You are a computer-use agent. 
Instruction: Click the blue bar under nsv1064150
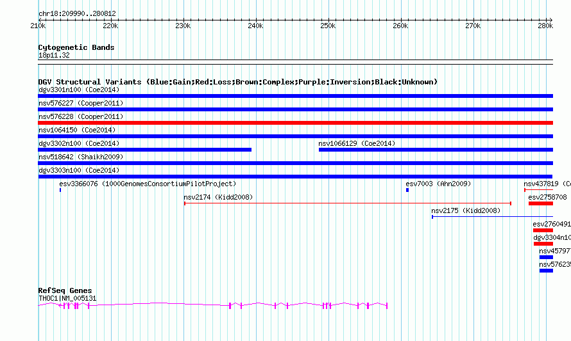click(x=295, y=136)
